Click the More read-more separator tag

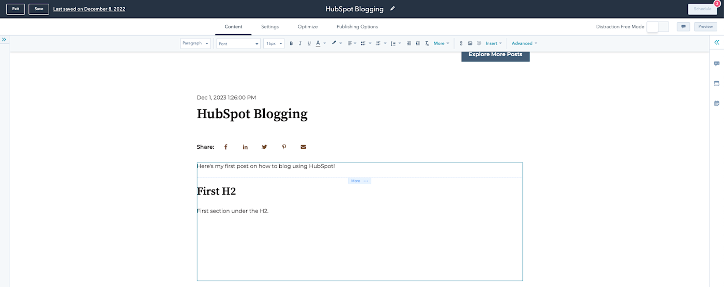(359, 181)
